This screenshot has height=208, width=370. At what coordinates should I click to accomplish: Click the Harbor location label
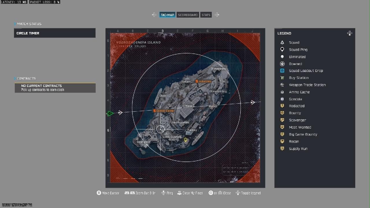213,106
